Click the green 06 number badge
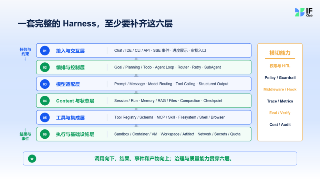 click(45, 134)
